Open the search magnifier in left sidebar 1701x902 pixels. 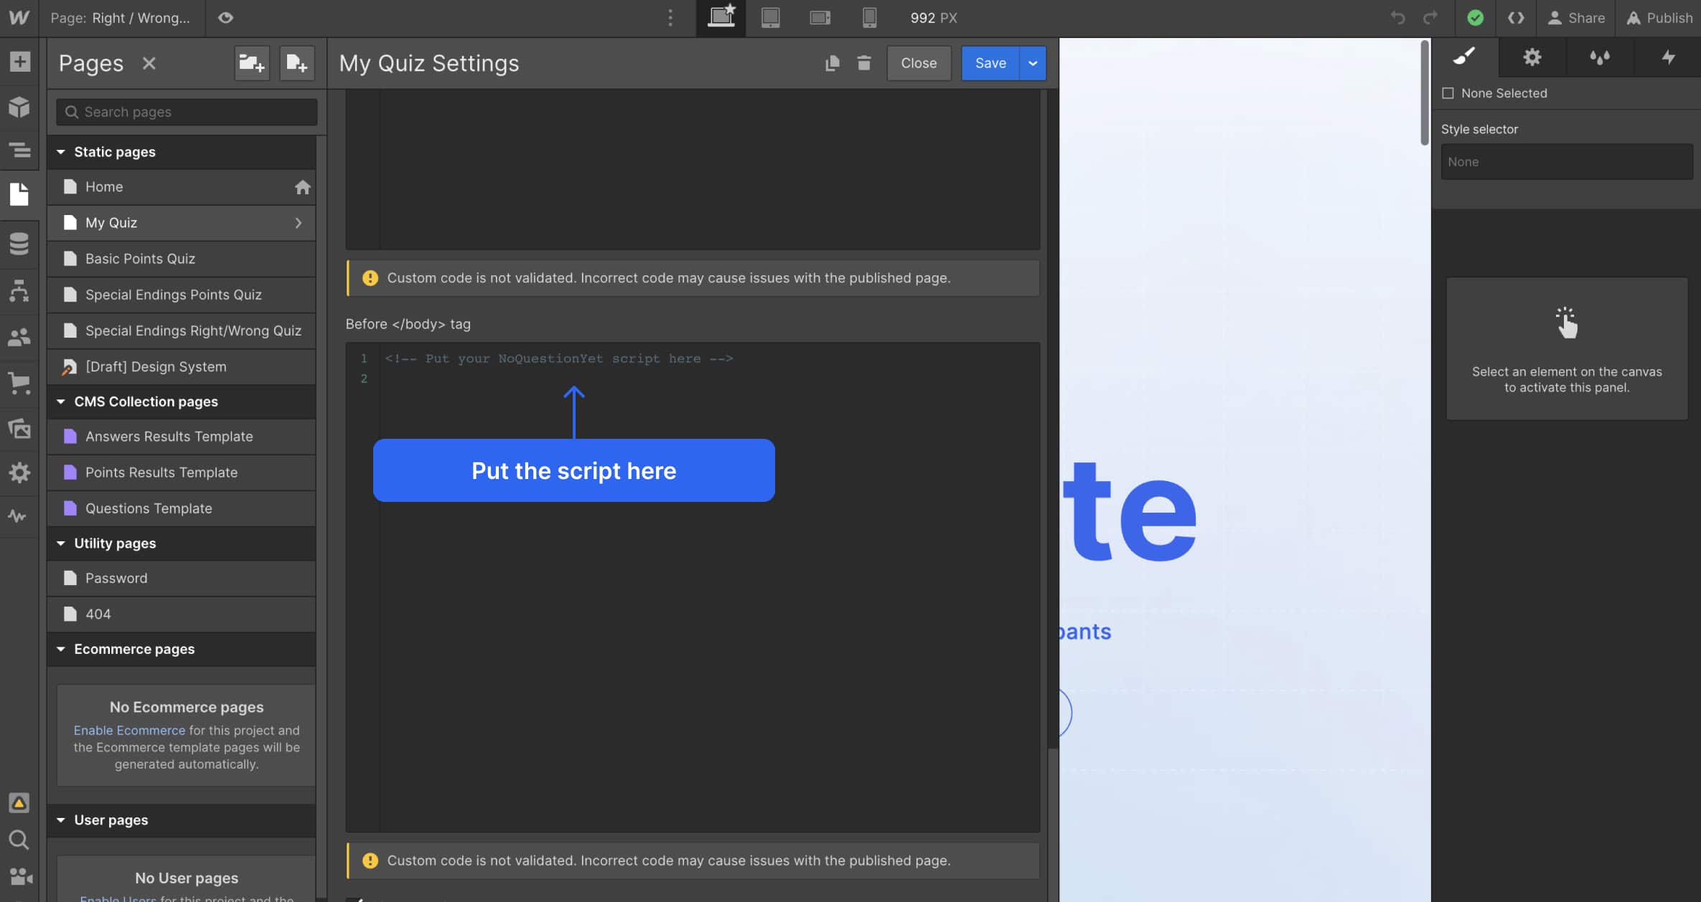tap(19, 840)
